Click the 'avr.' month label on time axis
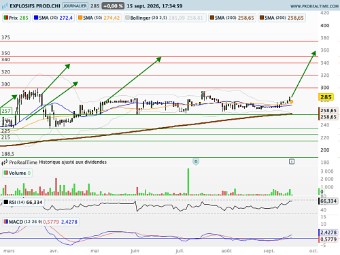 point(54,251)
